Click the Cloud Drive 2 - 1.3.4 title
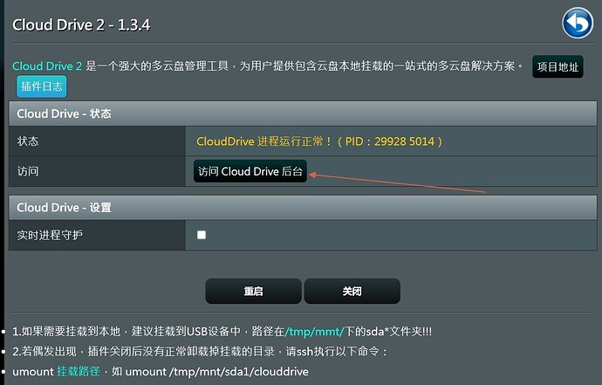 click(x=81, y=25)
